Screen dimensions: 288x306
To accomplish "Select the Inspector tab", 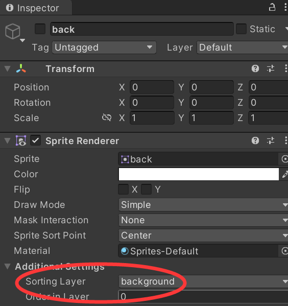I will pyautogui.click(x=33, y=8).
